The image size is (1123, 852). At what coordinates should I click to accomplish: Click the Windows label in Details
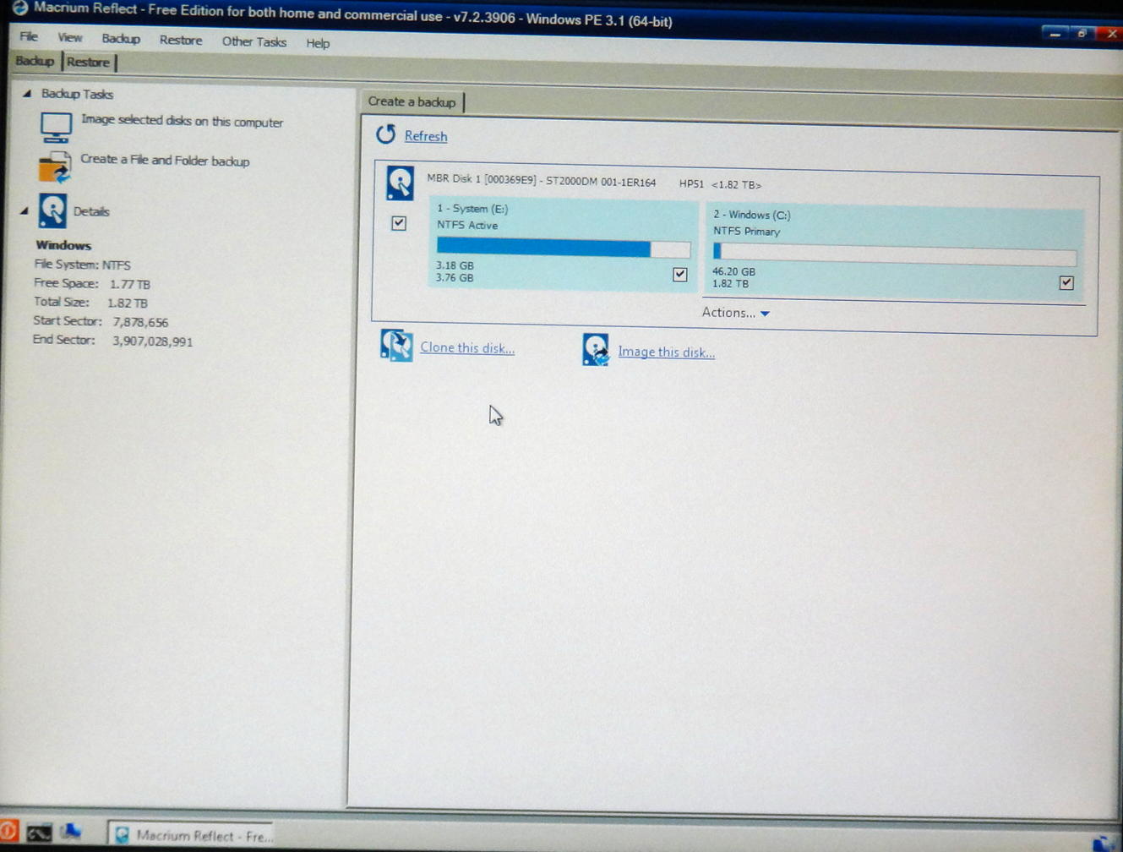pos(63,245)
